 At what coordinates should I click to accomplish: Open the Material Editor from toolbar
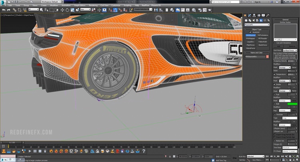194,10
